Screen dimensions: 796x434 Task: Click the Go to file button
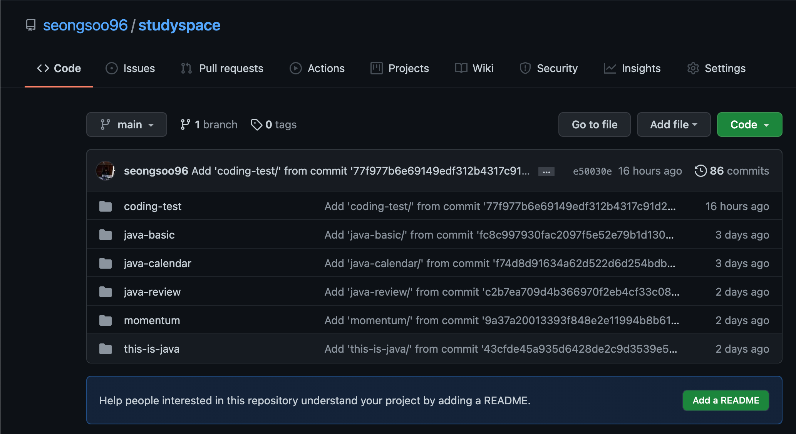pos(594,124)
